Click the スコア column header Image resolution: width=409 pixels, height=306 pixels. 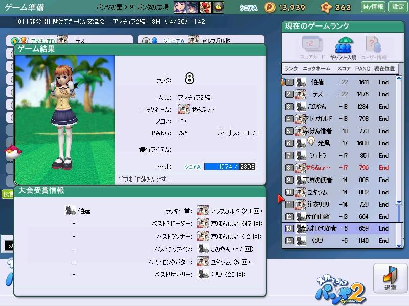click(344, 69)
